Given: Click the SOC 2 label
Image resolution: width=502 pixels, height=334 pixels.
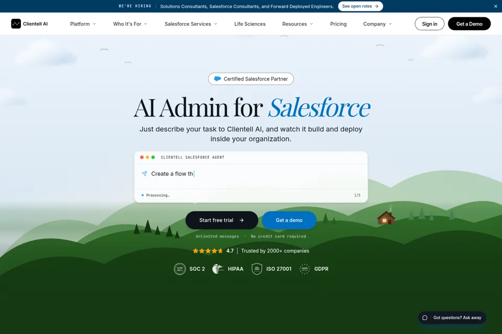Looking at the screenshot, I should [197, 269].
